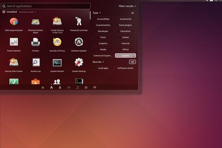Enable the Dash plugins filter
The height and width of the screenshot is (148, 222).
(126, 25)
